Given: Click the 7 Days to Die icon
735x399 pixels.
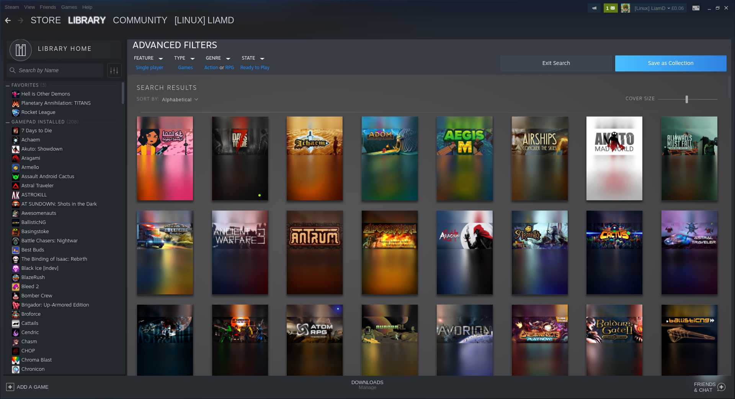Looking at the screenshot, I should pyautogui.click(x=16, y=131).
